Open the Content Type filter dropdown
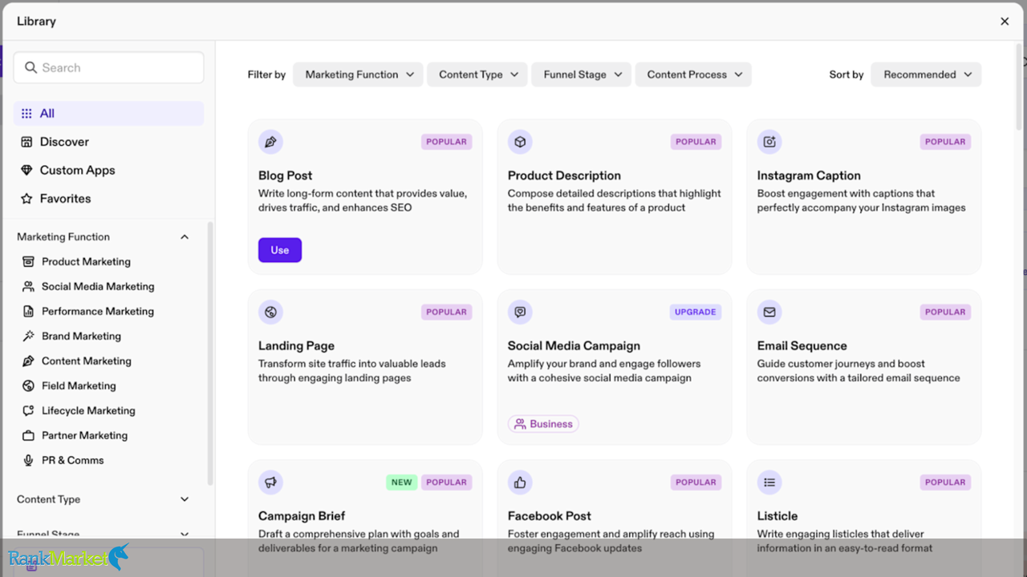Viewport: 1027px width, 577px height. [x=477, y=75]
